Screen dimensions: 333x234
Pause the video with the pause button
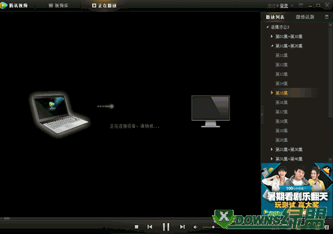click(x=166, y=227)
